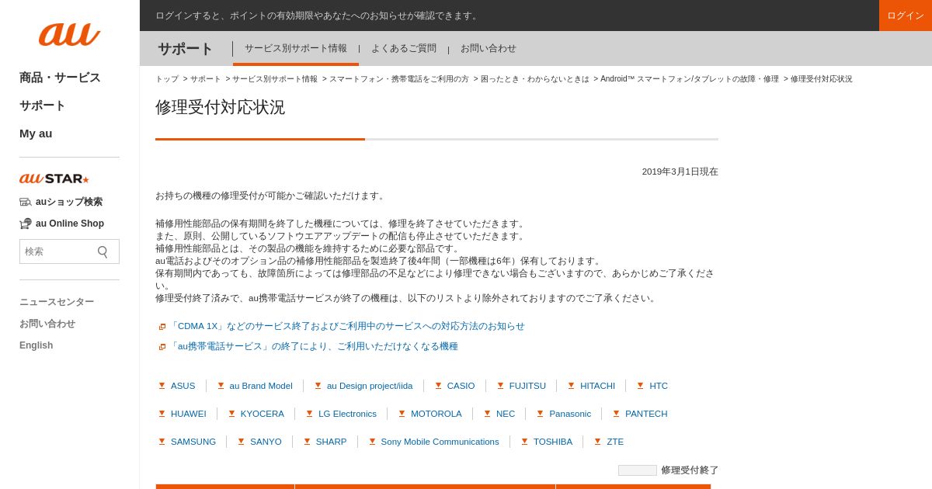Open auショップ検索 link
Viewport: 932px width, 489px height.
69,202
